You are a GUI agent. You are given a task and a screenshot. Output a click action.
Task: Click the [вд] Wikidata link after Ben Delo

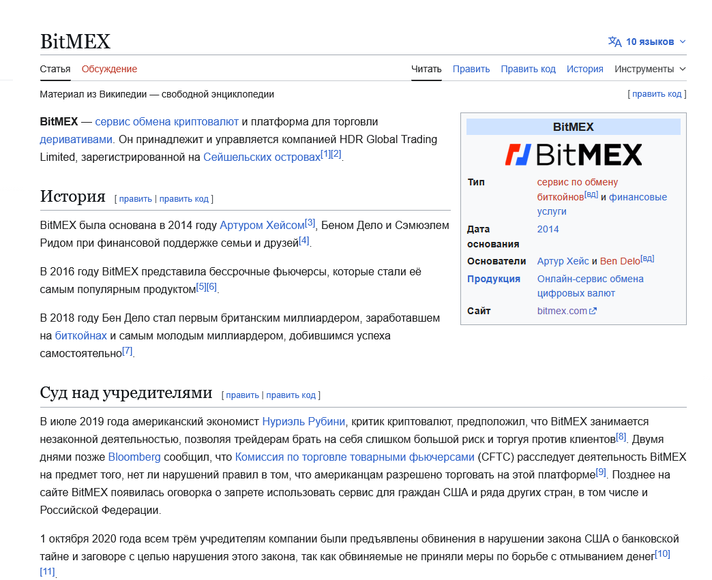(x=647, y=259)
